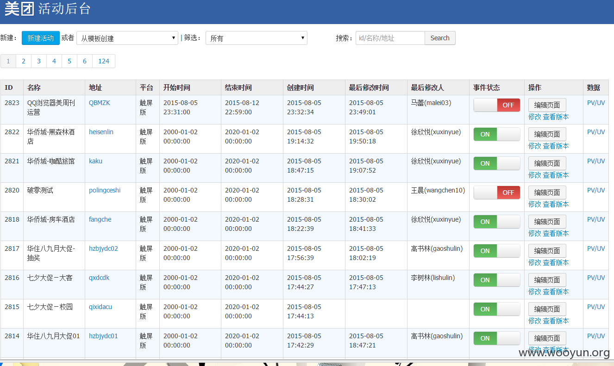Open PV/UV data for row 2821
Viewport: 614px width, 366px height.
coord(596,161)
